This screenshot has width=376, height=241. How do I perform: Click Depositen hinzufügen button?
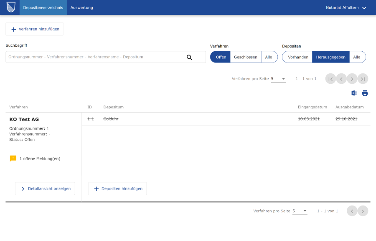click(117, 188)
